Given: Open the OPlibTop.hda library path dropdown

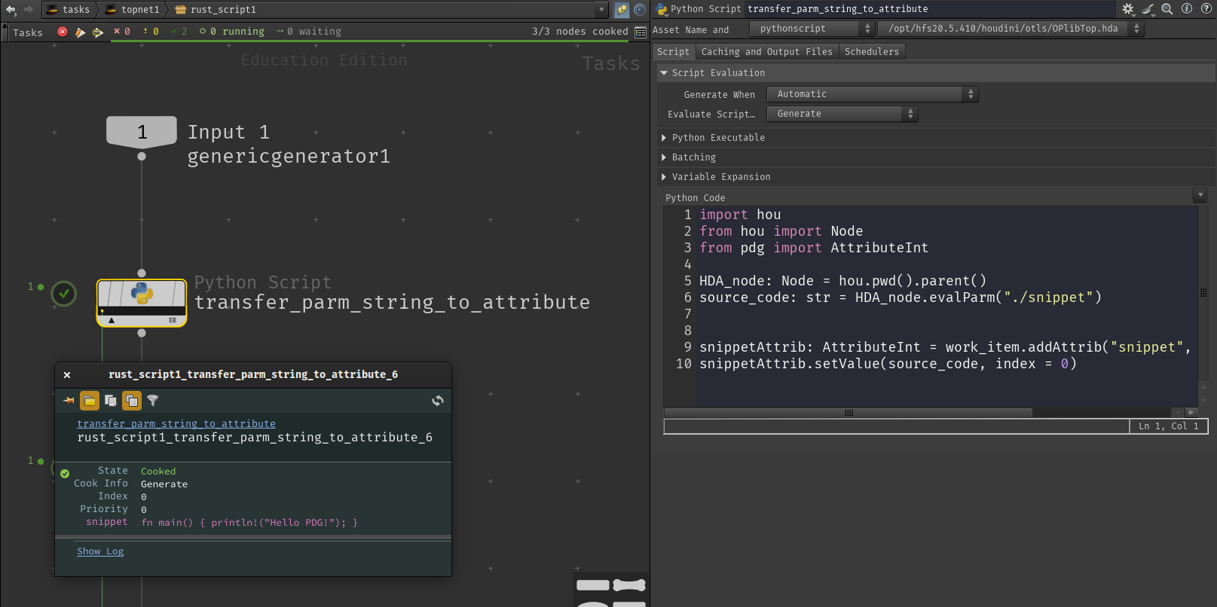Looking at the screenshot, I should point(1011,29).
